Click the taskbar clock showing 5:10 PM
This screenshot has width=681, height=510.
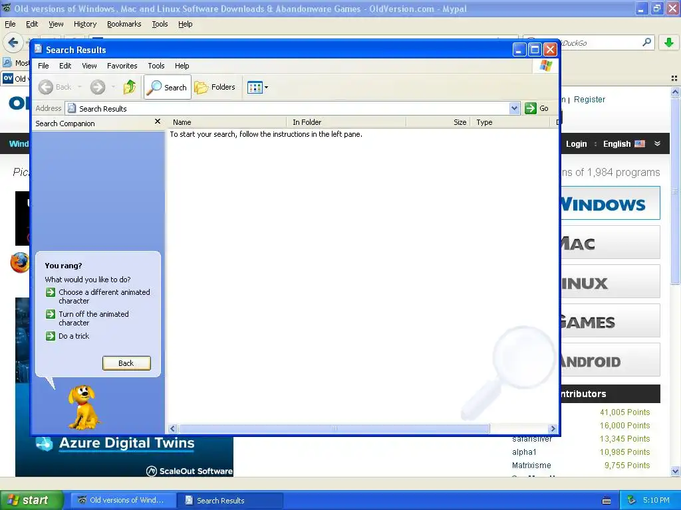656,500
